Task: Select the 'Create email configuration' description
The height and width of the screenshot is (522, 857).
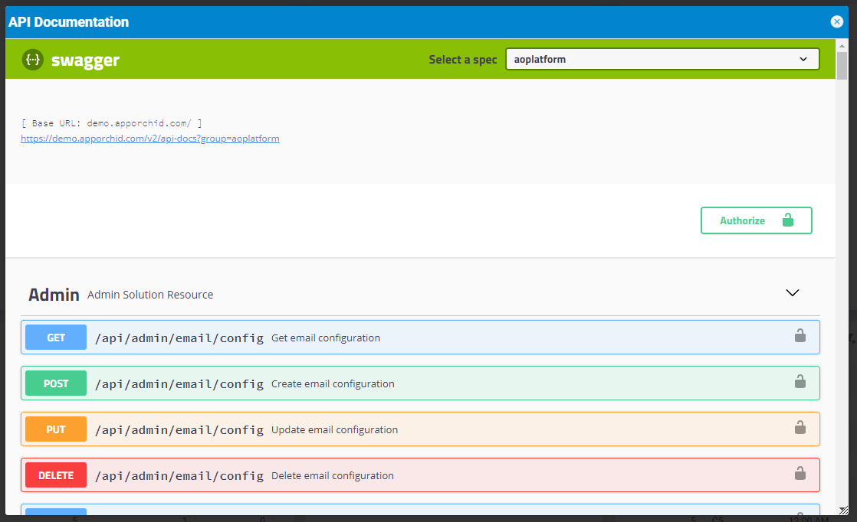Action: 333,384
